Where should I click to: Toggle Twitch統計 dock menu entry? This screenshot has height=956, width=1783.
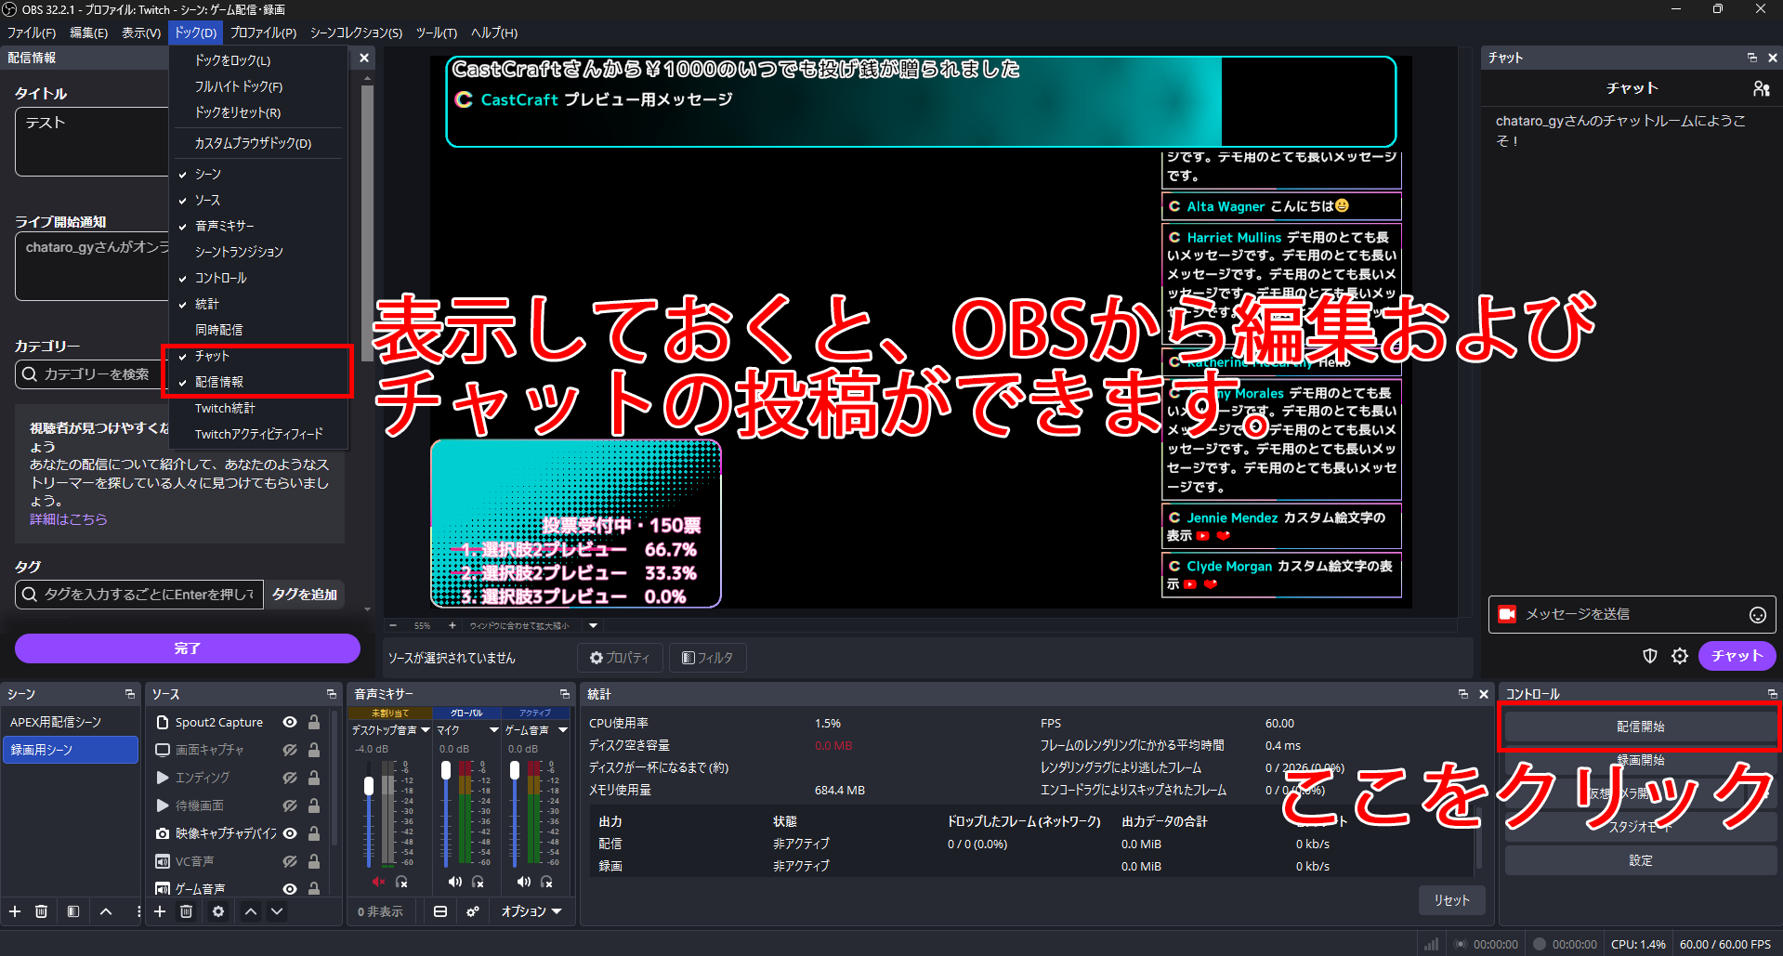pyautogui.click(x=258, y=408)
